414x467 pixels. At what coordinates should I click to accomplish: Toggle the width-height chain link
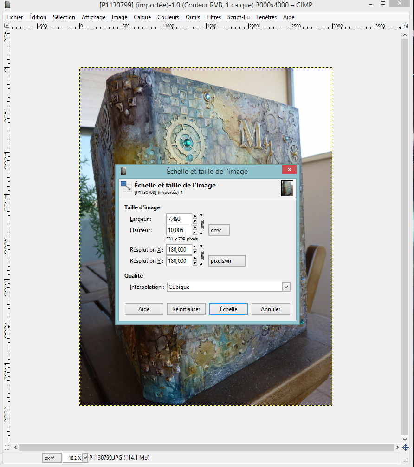[202, 225]
